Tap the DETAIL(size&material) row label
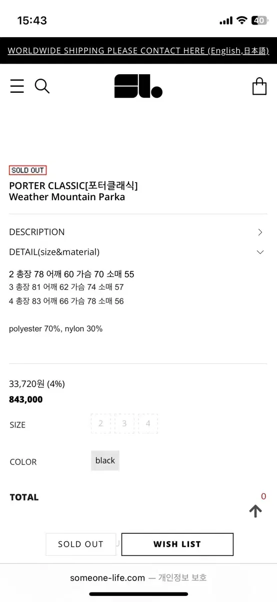 (54, 252)
